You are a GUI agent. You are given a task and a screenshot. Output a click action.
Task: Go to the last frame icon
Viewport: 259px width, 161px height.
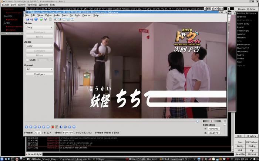pyautogui.click(x=74, y=127)
